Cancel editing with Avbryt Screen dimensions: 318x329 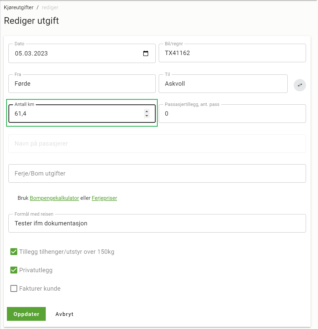pyautogui.click(x=64, y=314)
